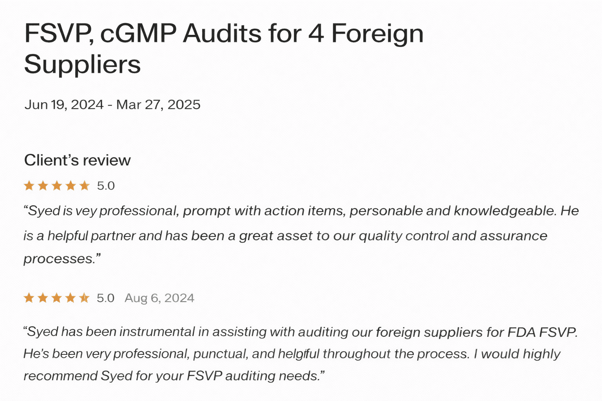Image resolution: width=602 pixels, height=401 pixels.
Task: Click the first star in top review rating
Action: coord(29,186)
